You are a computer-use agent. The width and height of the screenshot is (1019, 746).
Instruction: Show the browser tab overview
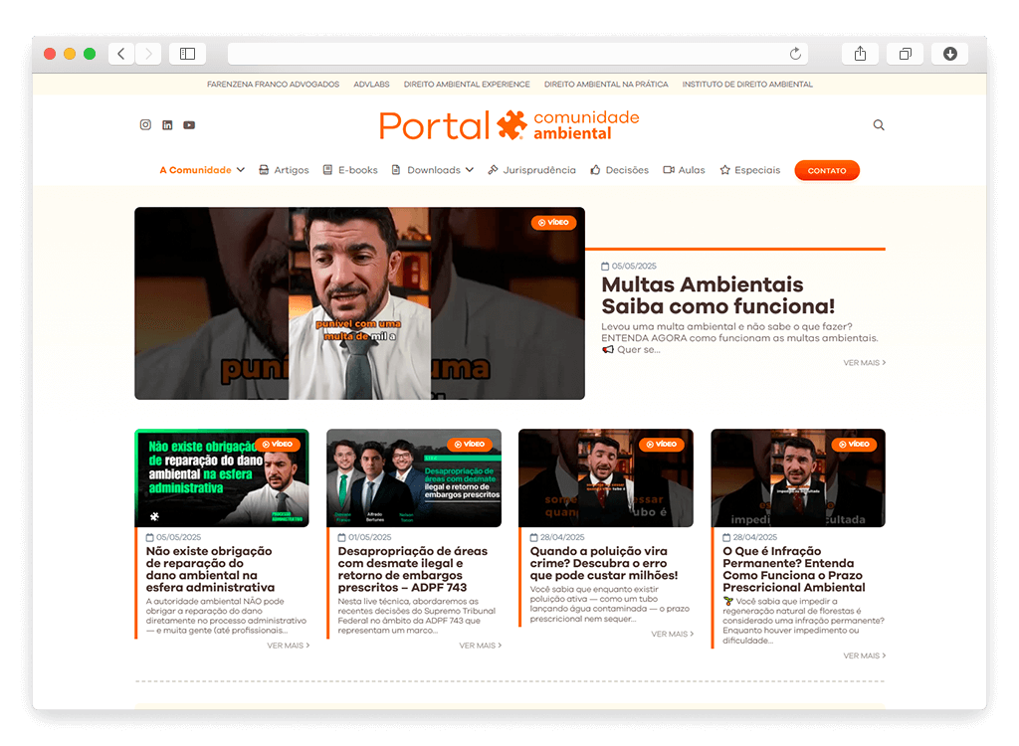pos(905,54)
